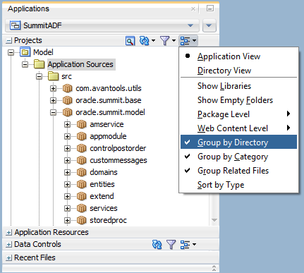
Task: Enable Show Empty Folders
Action: click(238, 100)
